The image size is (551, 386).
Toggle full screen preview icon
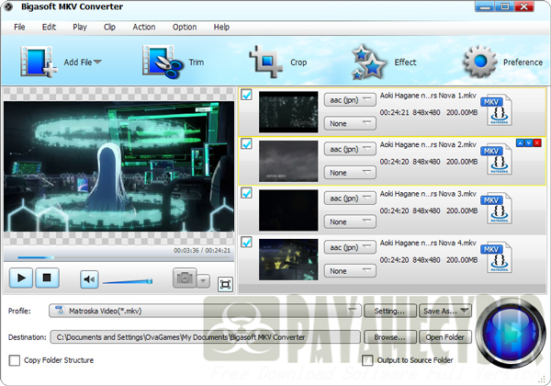coord(225,284)
